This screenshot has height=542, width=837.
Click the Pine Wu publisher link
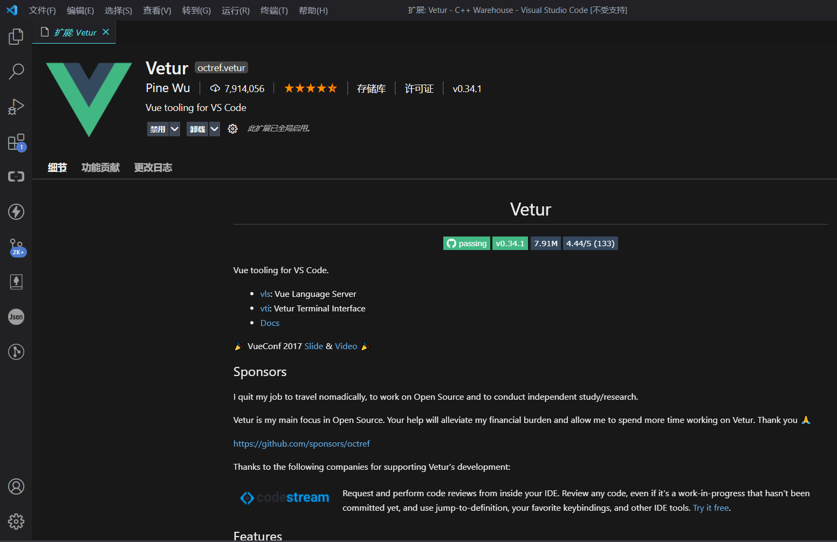[x=168, y=88]
